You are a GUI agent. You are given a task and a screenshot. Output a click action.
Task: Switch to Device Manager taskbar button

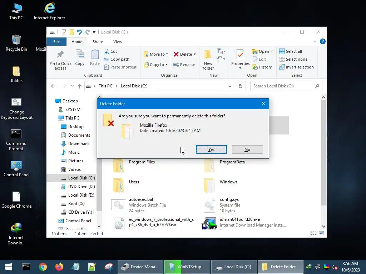140,267
